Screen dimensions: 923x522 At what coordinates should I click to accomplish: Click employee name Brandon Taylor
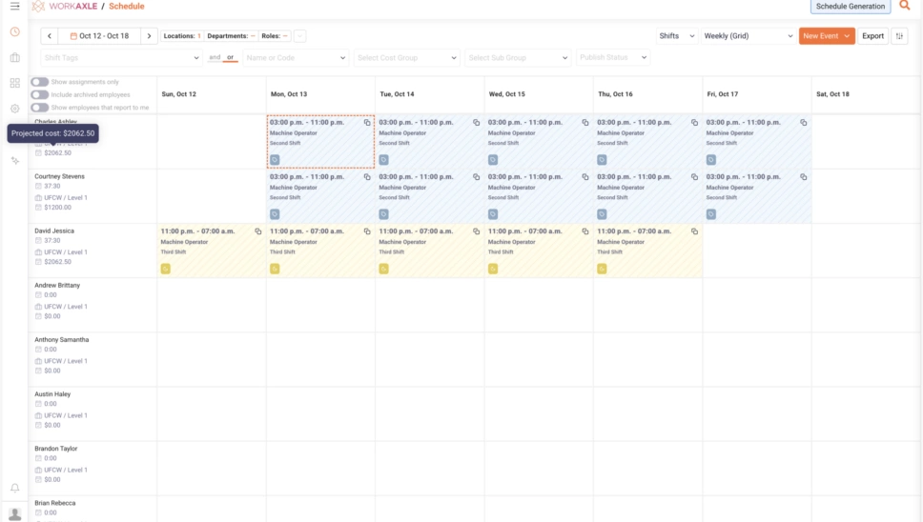(x=56, y=449)
